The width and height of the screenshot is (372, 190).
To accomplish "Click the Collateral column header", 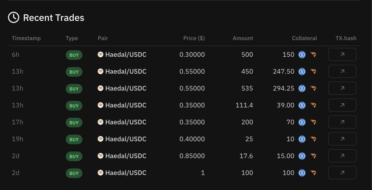I will [x=304, y=38].
